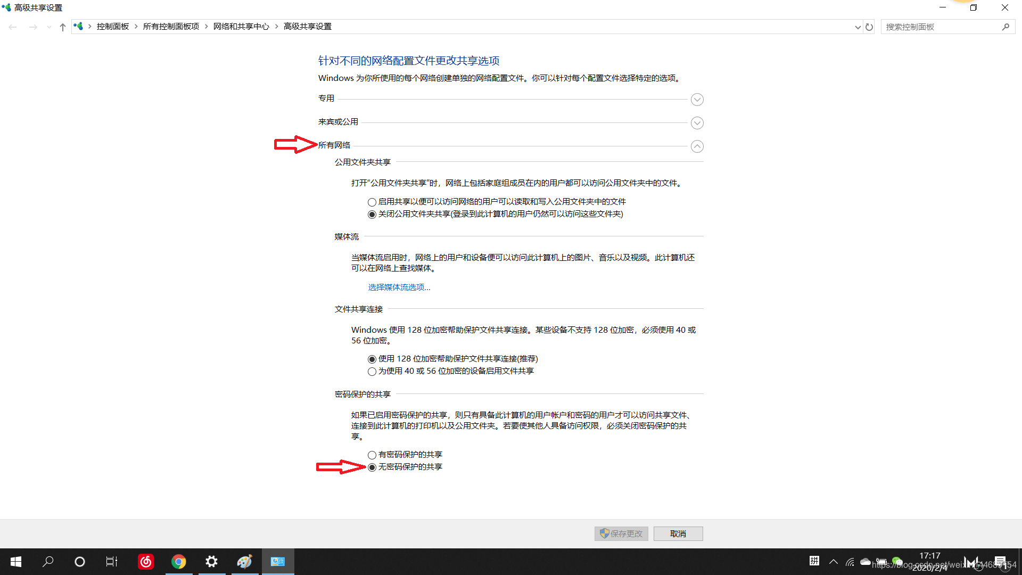Expand the 专用 network profile section

697,100
